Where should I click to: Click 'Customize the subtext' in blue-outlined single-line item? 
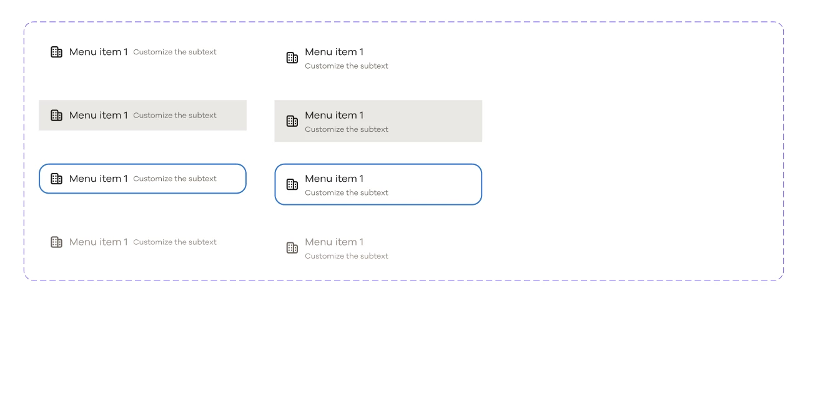[x=175, y=179]
